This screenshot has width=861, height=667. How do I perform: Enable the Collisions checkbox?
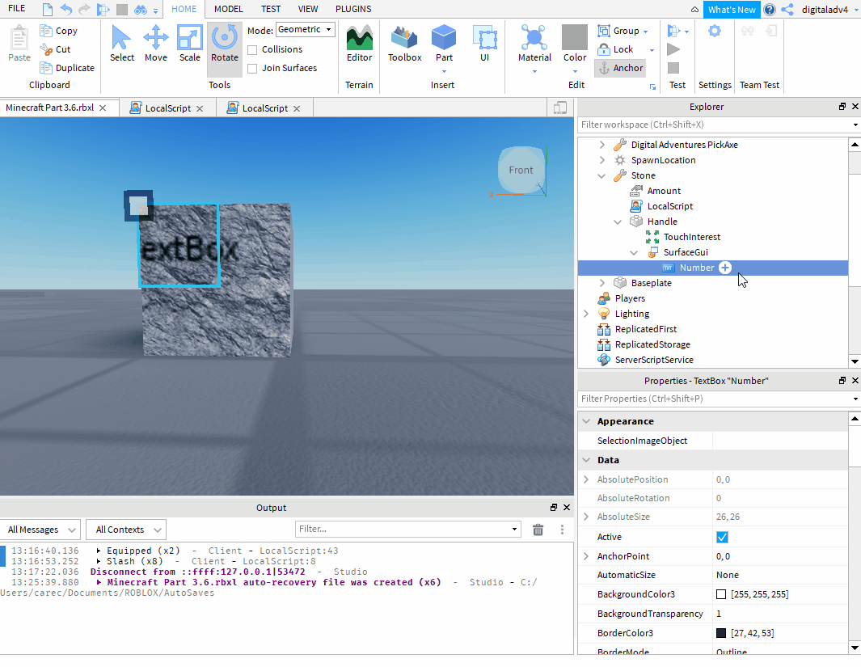(252, 50)
